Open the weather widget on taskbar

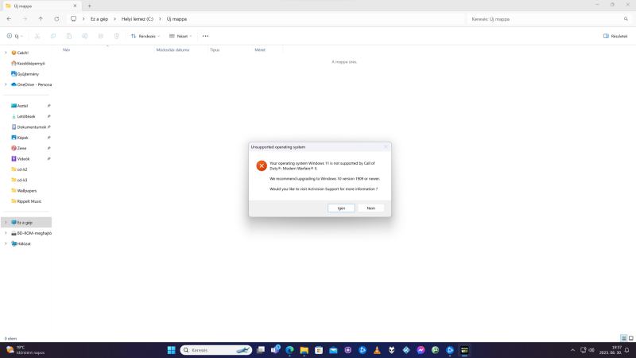(26, 350)
